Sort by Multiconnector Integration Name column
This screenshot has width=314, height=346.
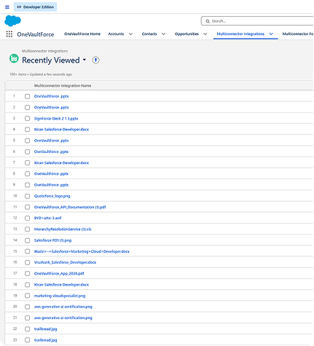[63, 86]
